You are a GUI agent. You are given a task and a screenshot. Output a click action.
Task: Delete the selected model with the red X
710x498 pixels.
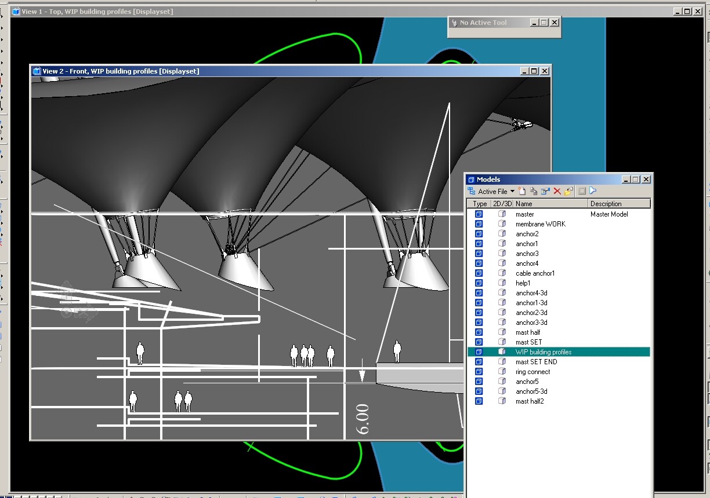point(556,191)
